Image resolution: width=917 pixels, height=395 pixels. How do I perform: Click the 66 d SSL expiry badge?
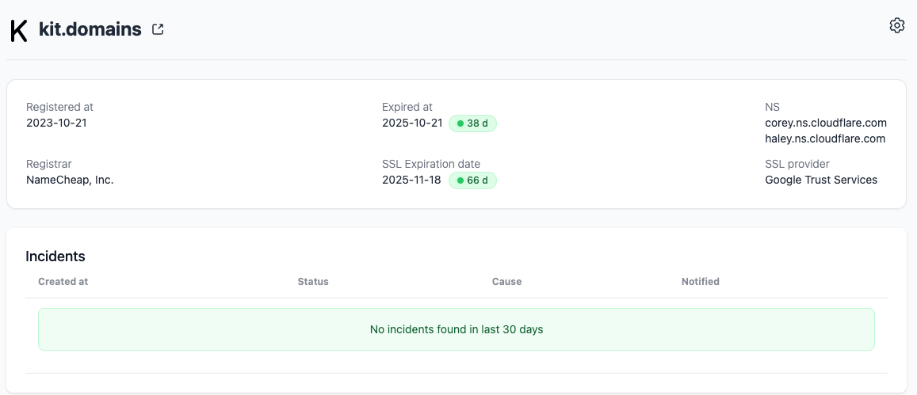pyautogui.click(x=472, y=180)
